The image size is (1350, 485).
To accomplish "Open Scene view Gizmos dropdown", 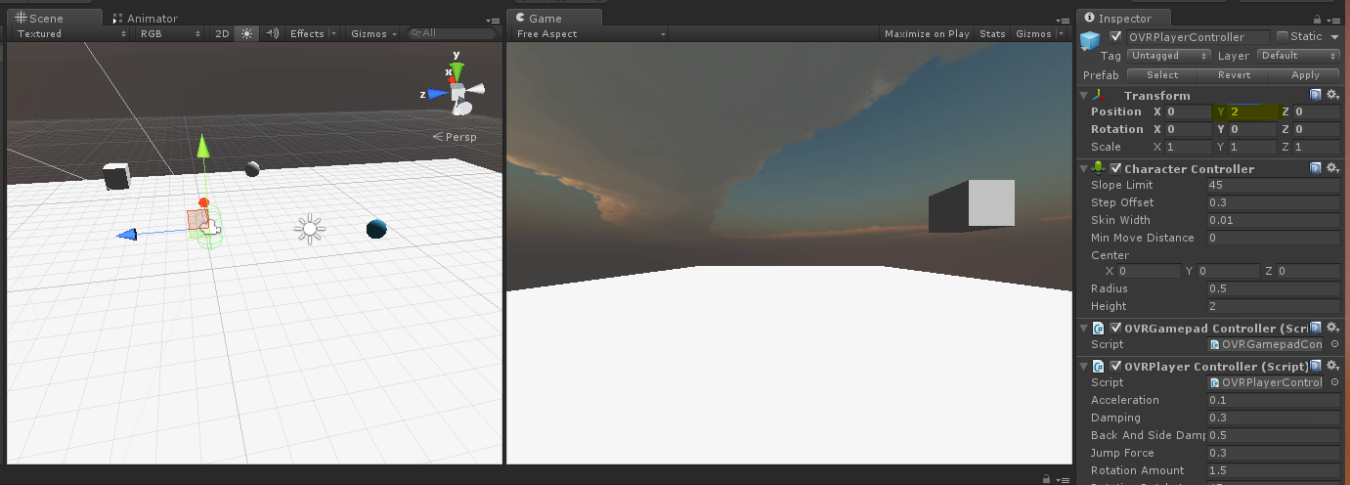I will 374,33.
